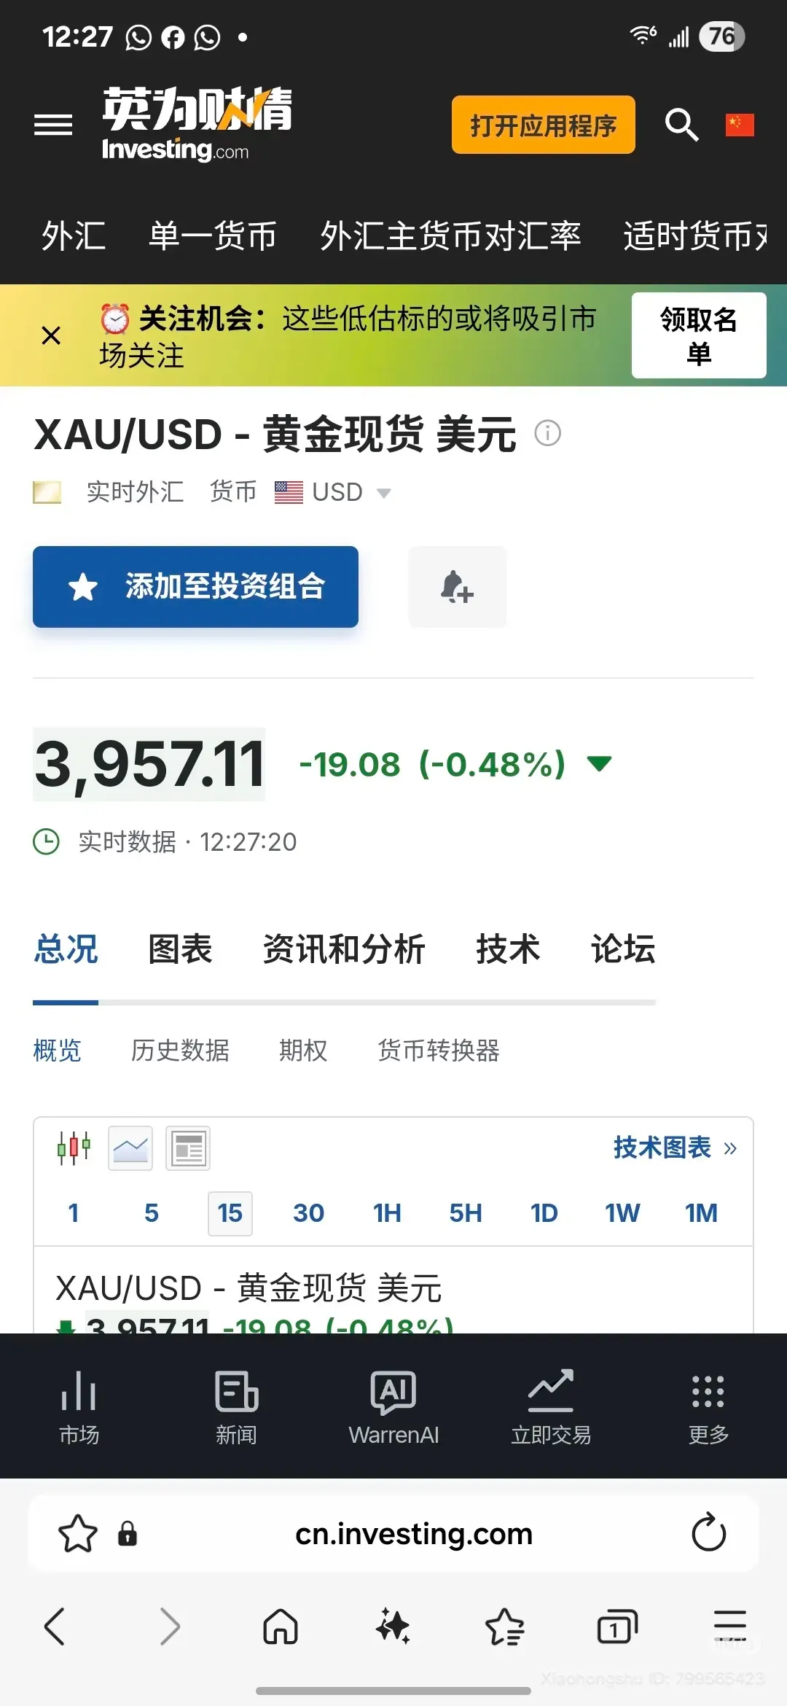This screenshot has width=787, height=1706.
Task: Open browser tab switcher
Action: [616, 1627]
